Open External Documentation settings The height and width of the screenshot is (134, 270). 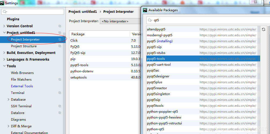[29, 132]
